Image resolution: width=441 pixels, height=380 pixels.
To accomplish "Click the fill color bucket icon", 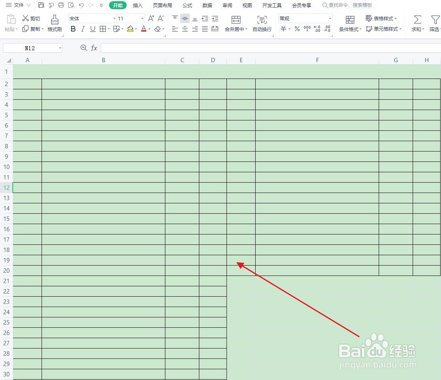I will coord(130,29).
